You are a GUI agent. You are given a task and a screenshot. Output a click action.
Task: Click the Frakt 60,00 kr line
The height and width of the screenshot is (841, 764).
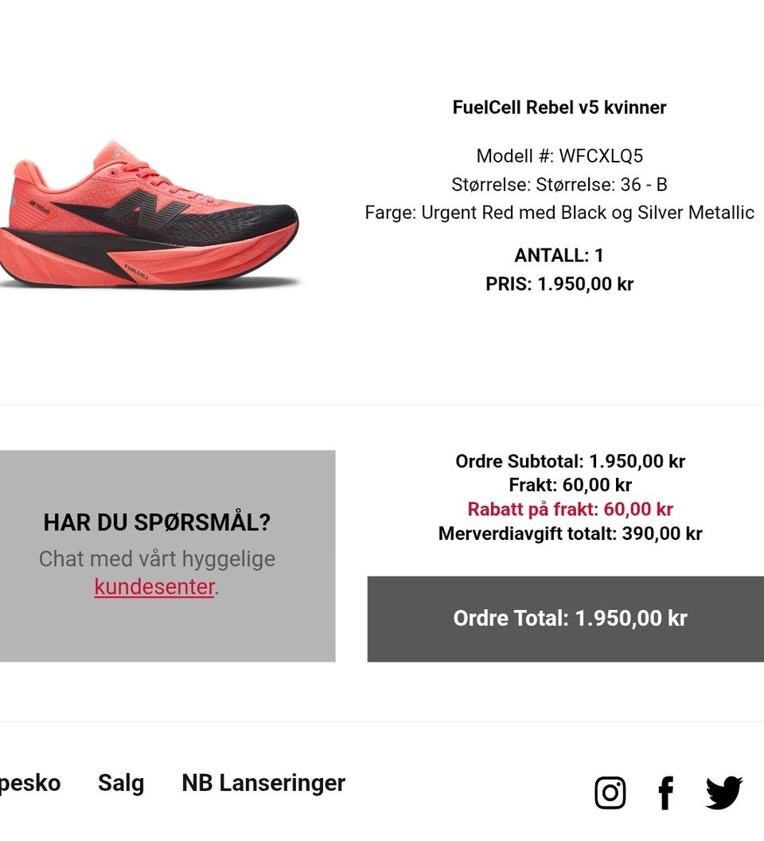[x=570, y=485]
